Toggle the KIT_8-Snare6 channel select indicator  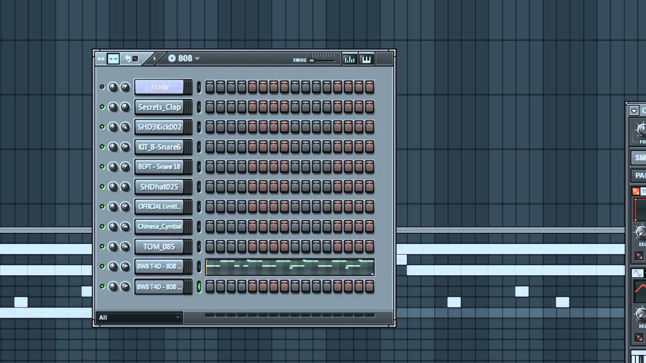pyautogui.click(x=199, y=147)
